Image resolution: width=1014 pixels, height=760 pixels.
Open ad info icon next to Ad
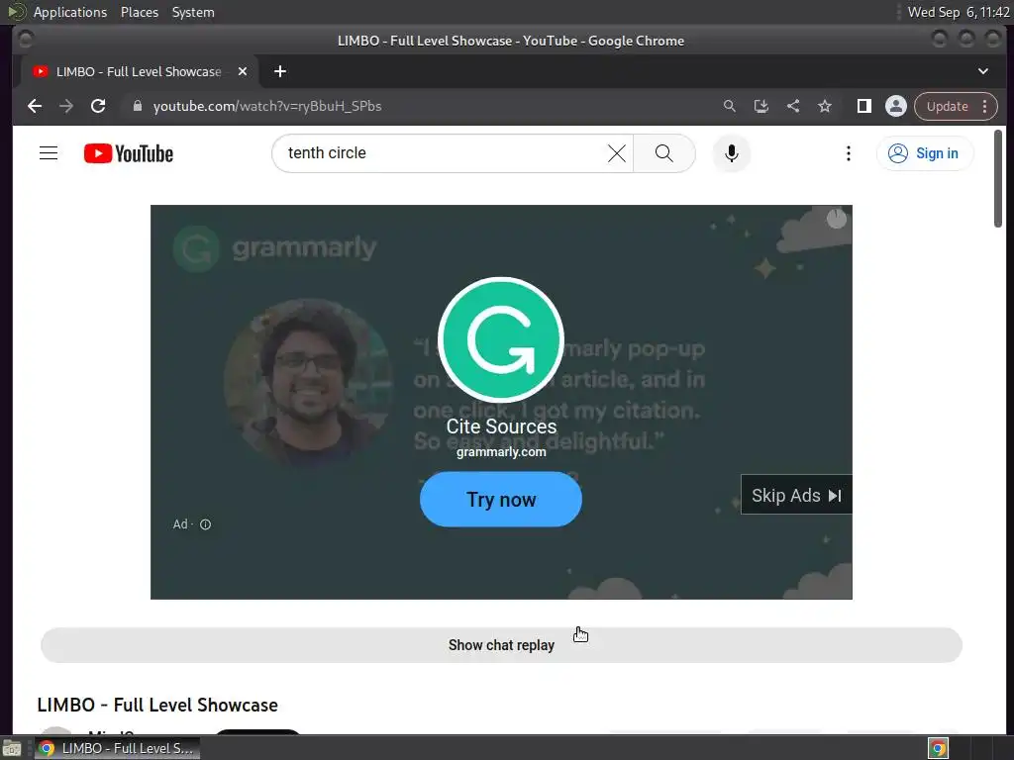(205, 524)
